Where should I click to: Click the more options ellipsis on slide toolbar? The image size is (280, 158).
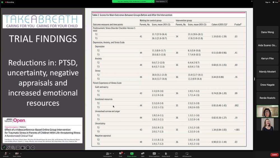[x=28, y=148]
